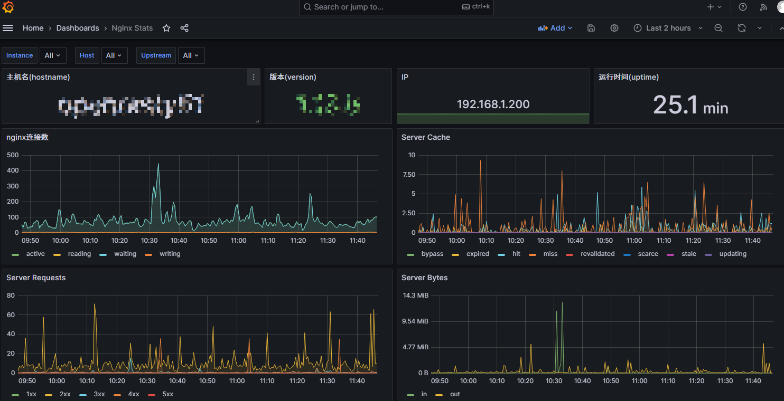Click the Host variable label
This screenshot has height=401, width=784.
tap(87, 55)
